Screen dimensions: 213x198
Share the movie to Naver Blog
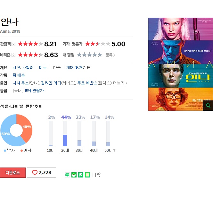tap(67, 175)
